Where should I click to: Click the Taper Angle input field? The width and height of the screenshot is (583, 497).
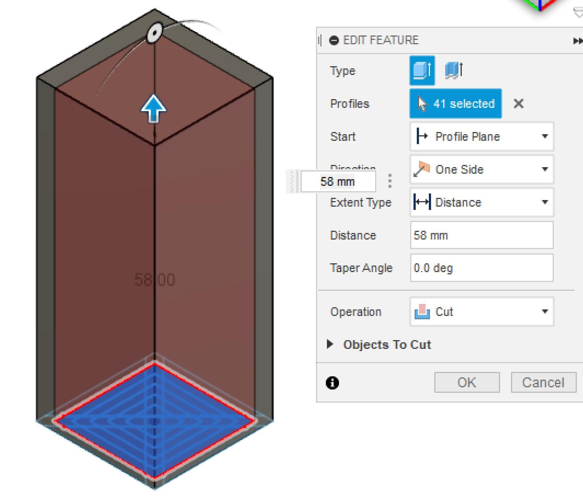point(482,268)
